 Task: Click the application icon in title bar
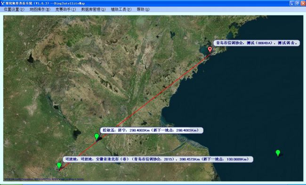[x=2, y=3]
